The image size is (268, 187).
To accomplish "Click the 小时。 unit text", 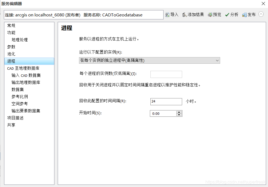I will (x=191, y=101).
